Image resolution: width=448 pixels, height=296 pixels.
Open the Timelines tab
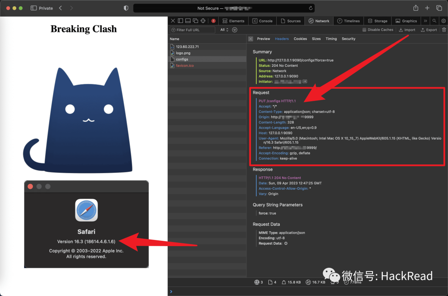[x=348, y=21]
